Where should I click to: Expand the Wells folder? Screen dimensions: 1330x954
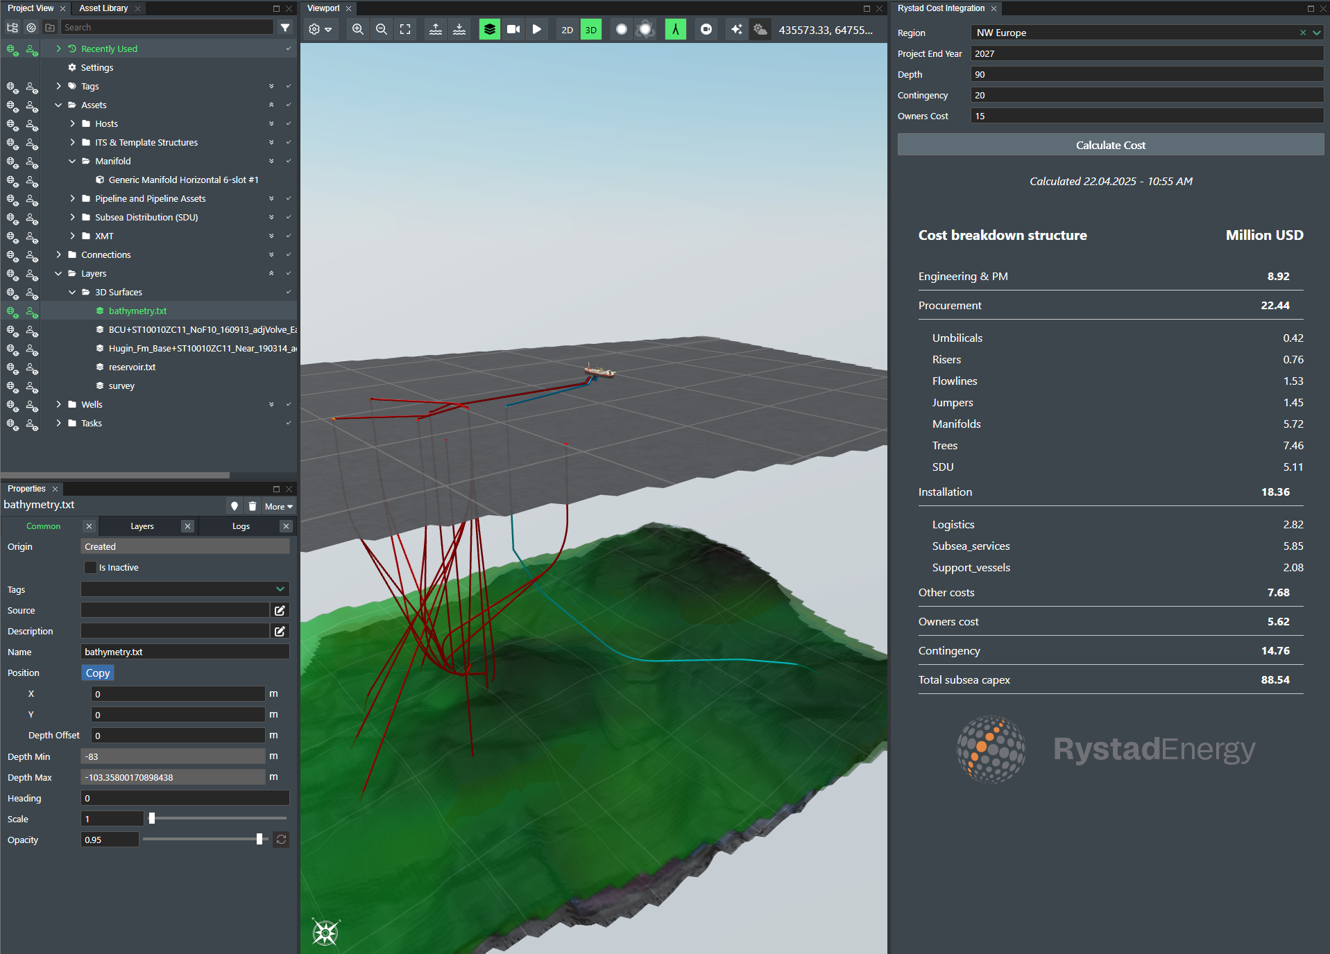tap(59, 404)
